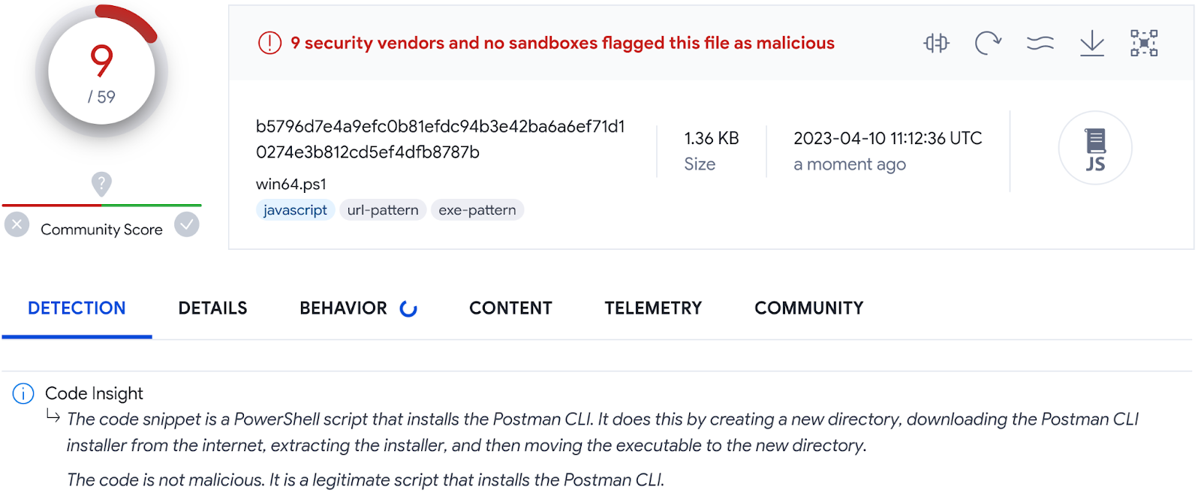Click the url-pattern tag
Viewport: 1201px width, 502px height.
click(x=383, y=210)
